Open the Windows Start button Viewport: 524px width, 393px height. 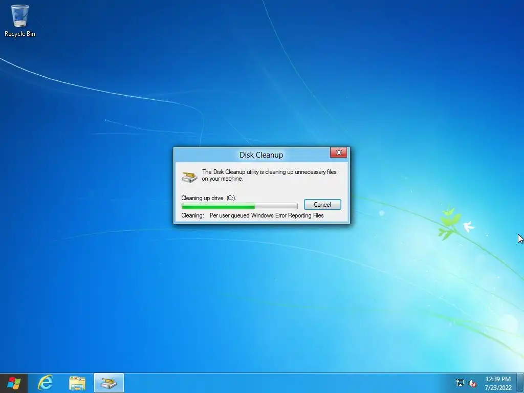[14, 383]
